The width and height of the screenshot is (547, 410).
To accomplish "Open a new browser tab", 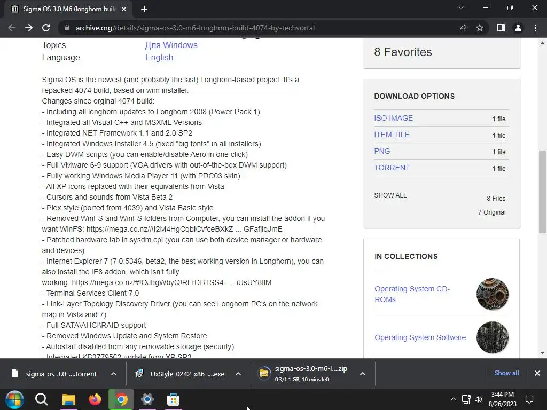I will (x=144, y=9).
